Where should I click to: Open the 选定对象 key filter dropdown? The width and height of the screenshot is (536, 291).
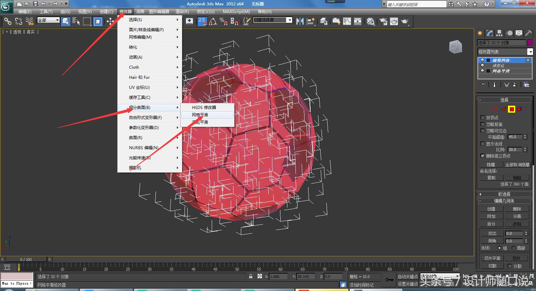coord(440,277)
